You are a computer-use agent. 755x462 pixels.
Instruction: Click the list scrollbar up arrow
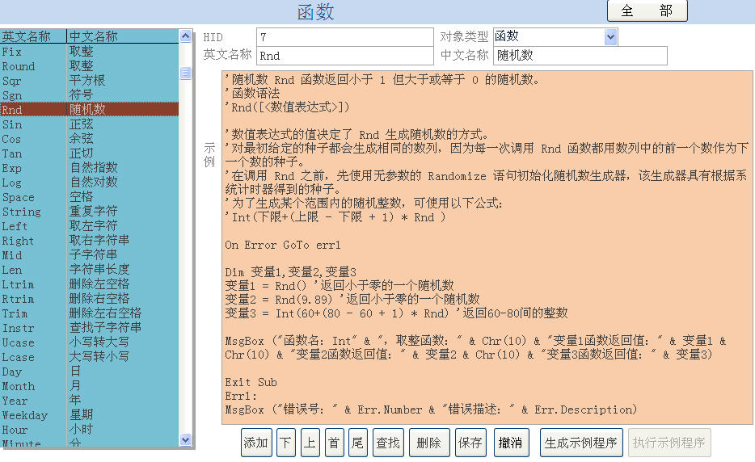pyautogui.click(x=185, y=36)
